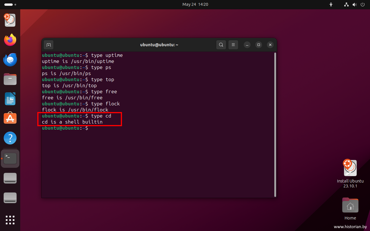The width and height of the screenshot is (370, 231).
Task: Open the clock and calendar menu
Action: 195,5
